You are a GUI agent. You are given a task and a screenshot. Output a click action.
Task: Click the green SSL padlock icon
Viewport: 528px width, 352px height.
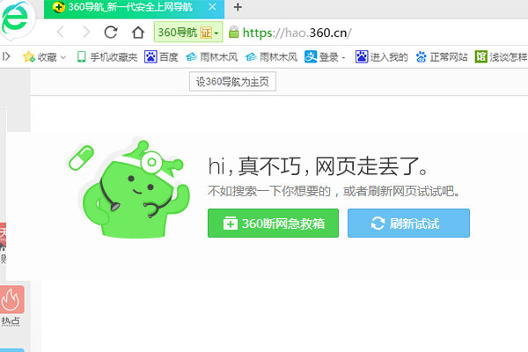pyautogui.click(x=233, y=33)
